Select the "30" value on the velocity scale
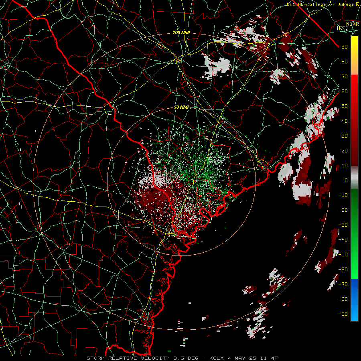Screen dimensions: 361x361 tap(345, 136)
